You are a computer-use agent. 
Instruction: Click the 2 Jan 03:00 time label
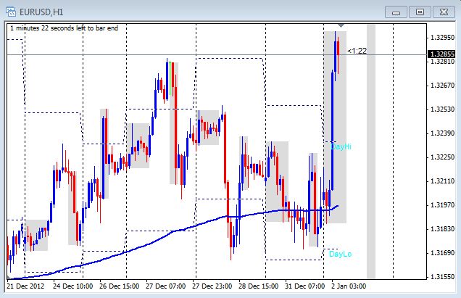pyautogui.click(x=349, y=286)
